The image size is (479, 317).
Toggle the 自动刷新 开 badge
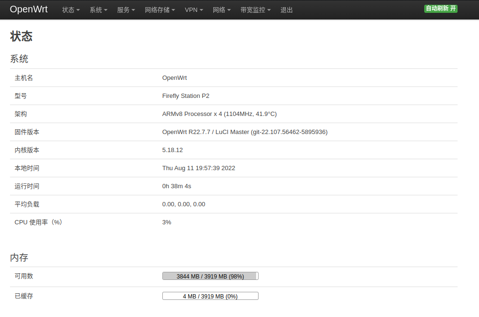tap(441, 9)
